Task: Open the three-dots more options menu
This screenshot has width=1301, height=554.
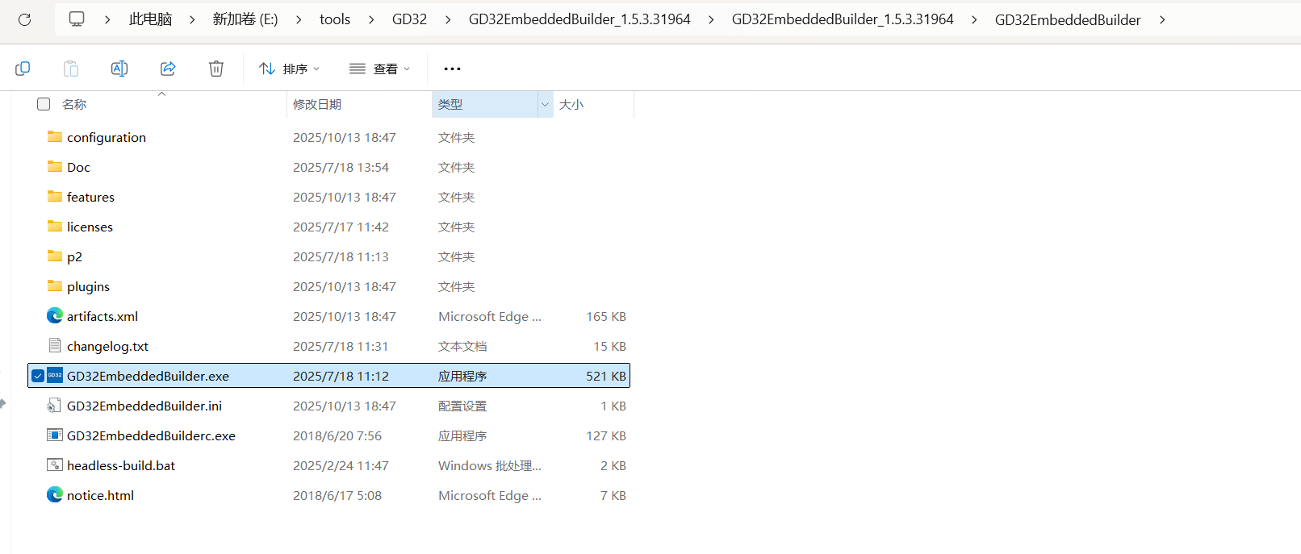Action: (452, 69)
